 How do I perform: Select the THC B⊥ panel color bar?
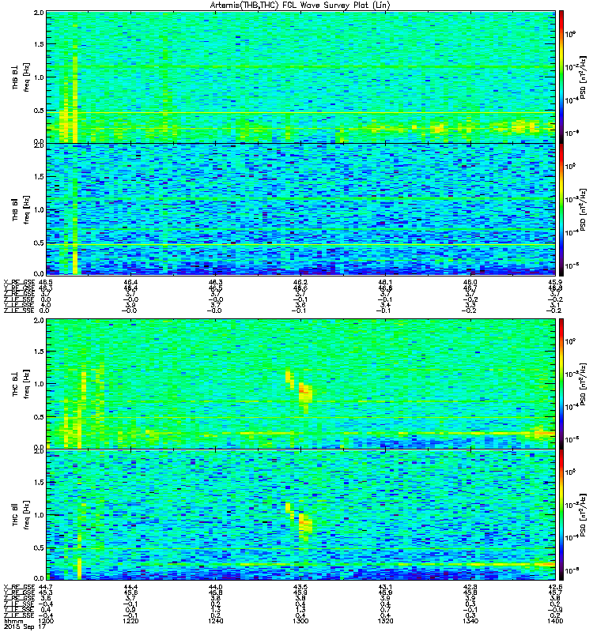tap(561, 384)
